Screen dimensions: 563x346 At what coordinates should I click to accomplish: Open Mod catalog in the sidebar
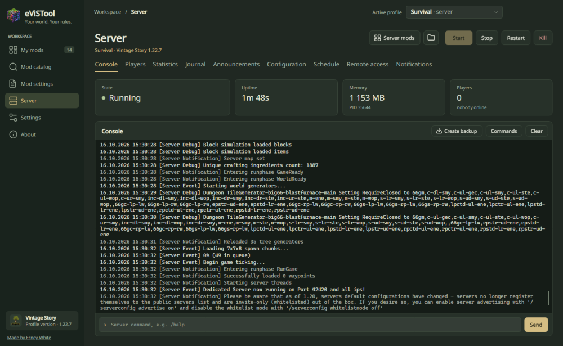(42, 67)
